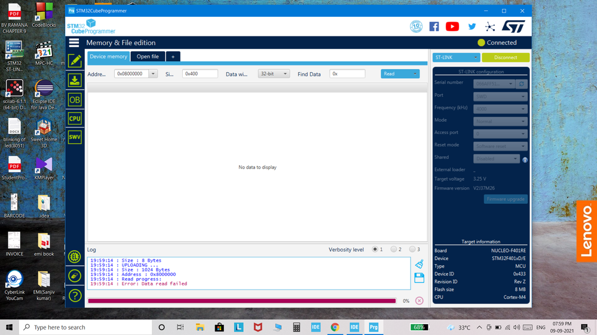This screenshot has width=597, height=335.
Task: Refresh the ST-LINK serial number list
Action: coord(522,83)
